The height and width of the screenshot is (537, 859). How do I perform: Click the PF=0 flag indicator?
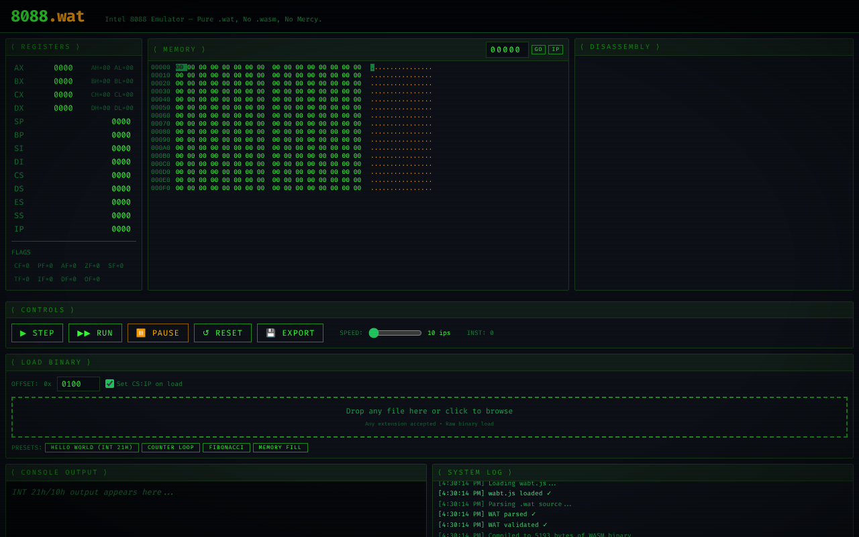point(45,266)
